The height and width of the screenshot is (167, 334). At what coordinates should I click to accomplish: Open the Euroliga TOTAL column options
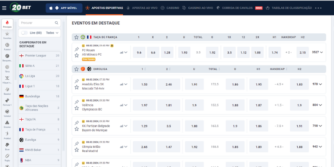coord(220,69)
